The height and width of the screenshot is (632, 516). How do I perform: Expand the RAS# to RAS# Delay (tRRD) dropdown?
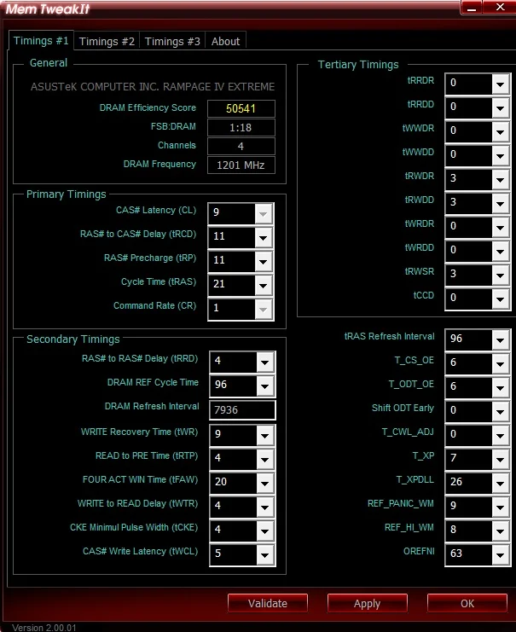coord(264,362)
